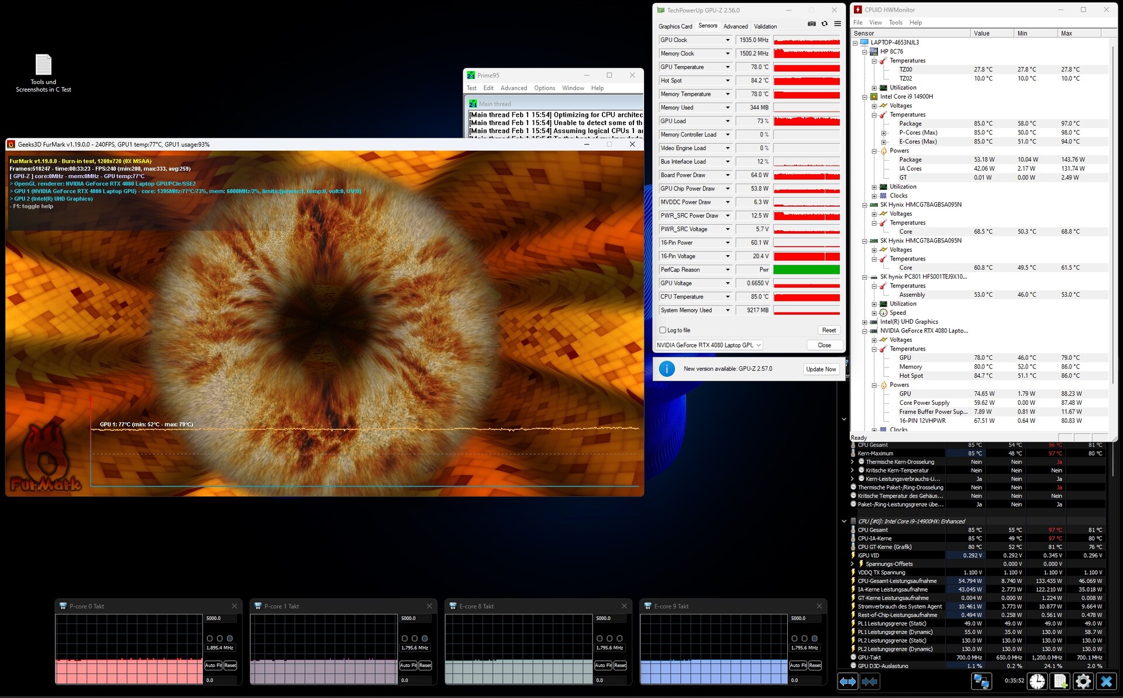
Task: Click HWiNFO expand columns arrows icon
Action: (x=848, y=681)
